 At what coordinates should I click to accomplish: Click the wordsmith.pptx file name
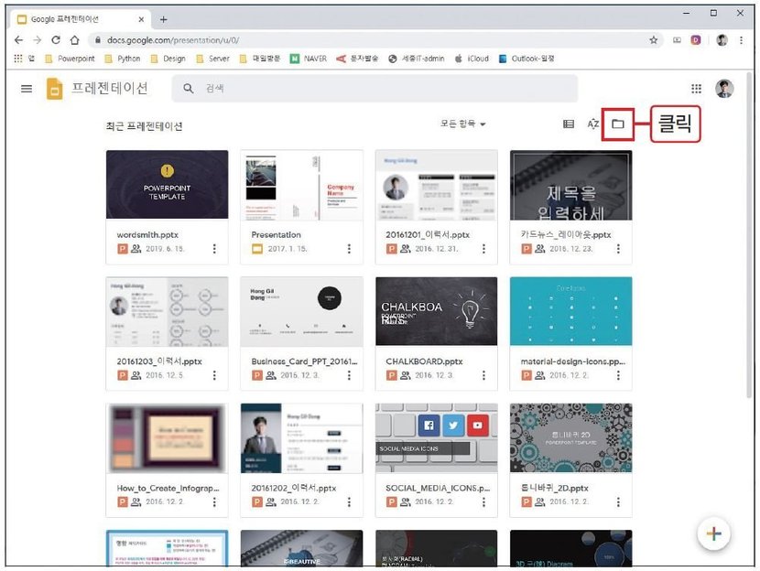click(147, 235)
